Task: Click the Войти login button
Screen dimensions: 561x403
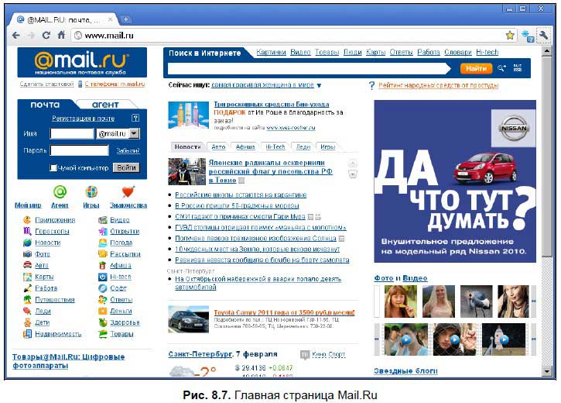Action: point(126,167)
